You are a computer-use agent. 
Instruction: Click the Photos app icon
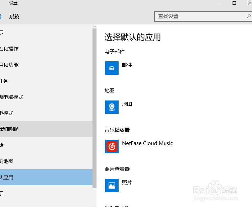112,186
